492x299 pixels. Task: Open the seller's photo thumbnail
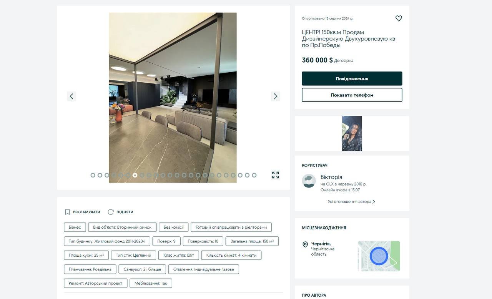[x=352, y=133]
